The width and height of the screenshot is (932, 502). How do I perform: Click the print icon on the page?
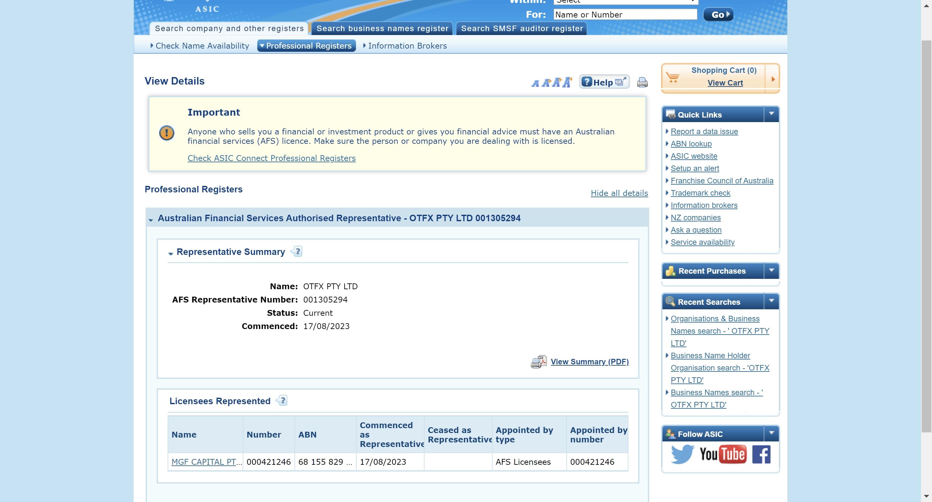coord(642,82)
